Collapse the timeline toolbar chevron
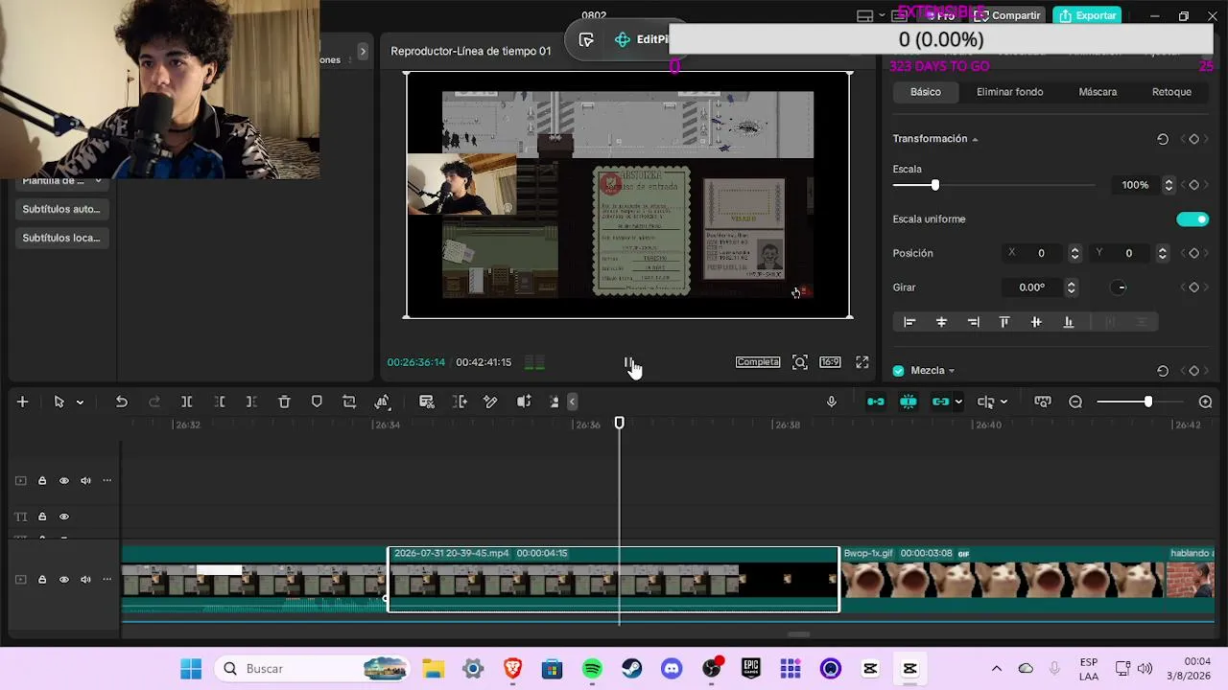 coord(573,402)
